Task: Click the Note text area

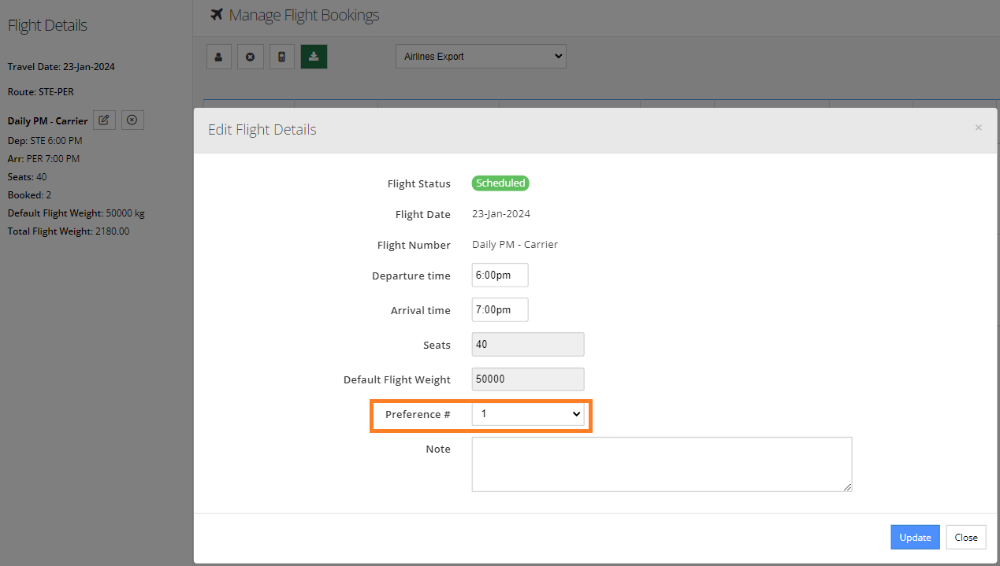Action: tap(661, 464)
